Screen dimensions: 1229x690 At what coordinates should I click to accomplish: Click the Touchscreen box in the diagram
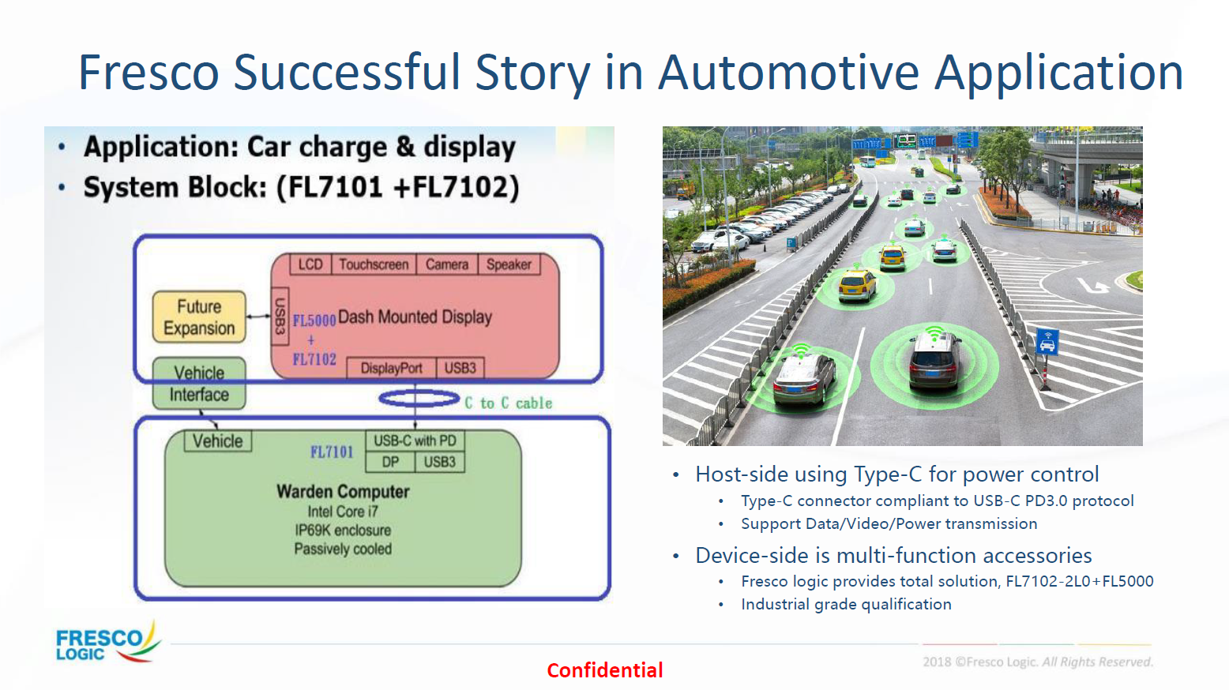coord(374,264)
